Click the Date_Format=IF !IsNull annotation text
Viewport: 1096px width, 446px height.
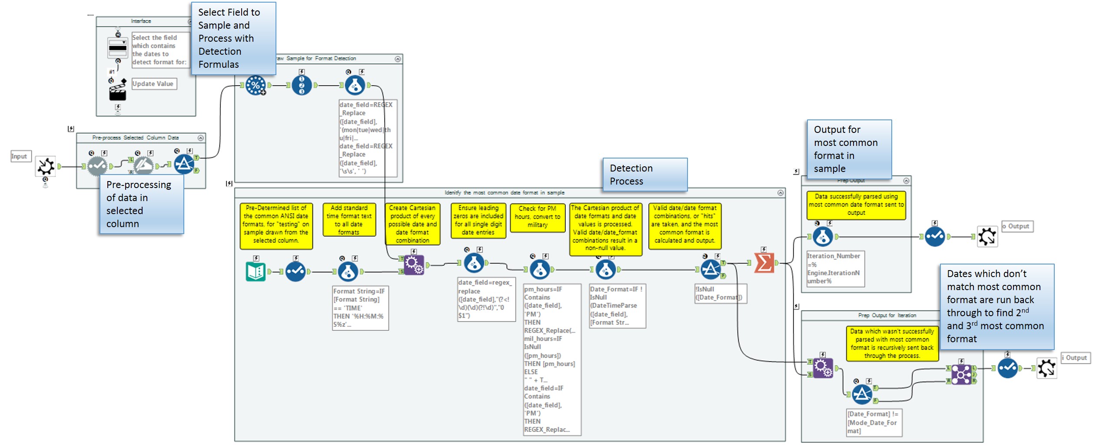pos(617,306)
